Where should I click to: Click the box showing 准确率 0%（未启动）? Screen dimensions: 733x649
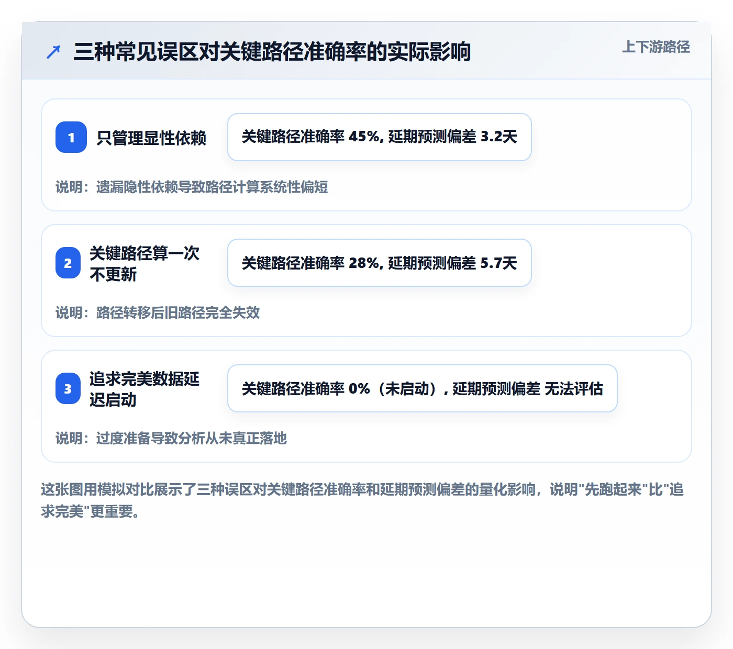(x=423, y=388)
